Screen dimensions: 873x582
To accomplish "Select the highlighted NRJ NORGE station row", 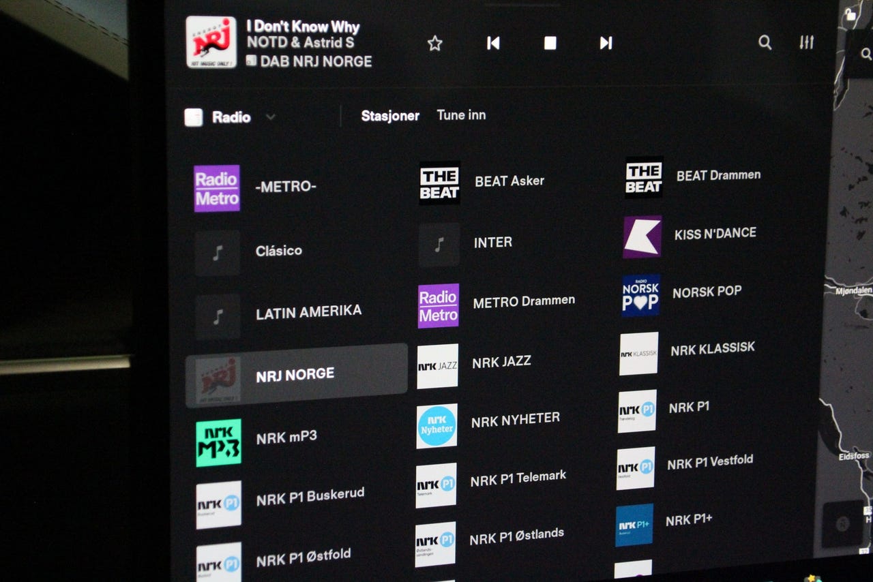I will point(297,376).
